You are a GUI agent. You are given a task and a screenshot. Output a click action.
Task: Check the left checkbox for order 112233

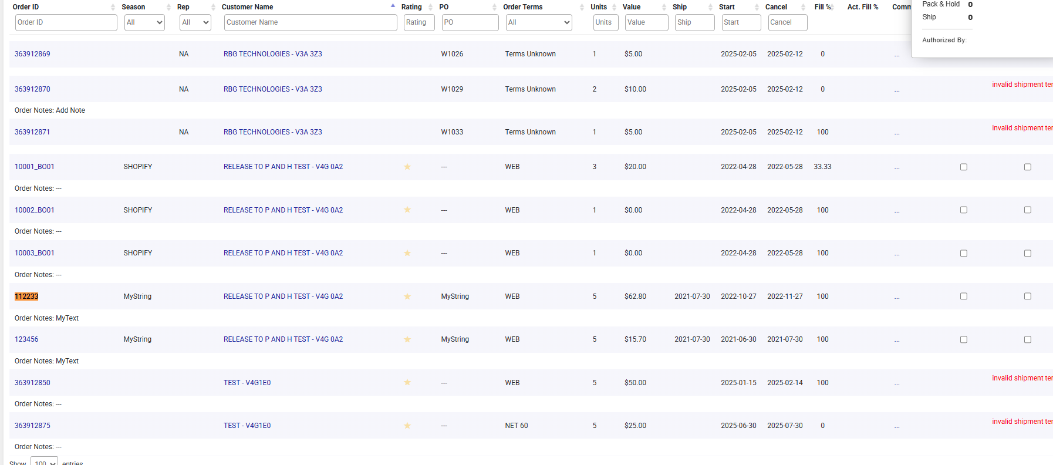tap(963, 296)
